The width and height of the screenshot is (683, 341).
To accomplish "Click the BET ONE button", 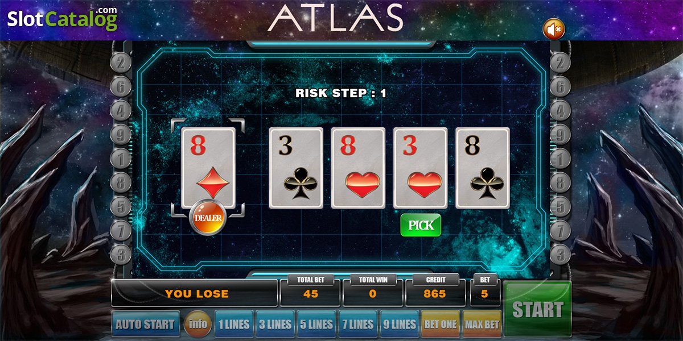I will tap(441, 325).
